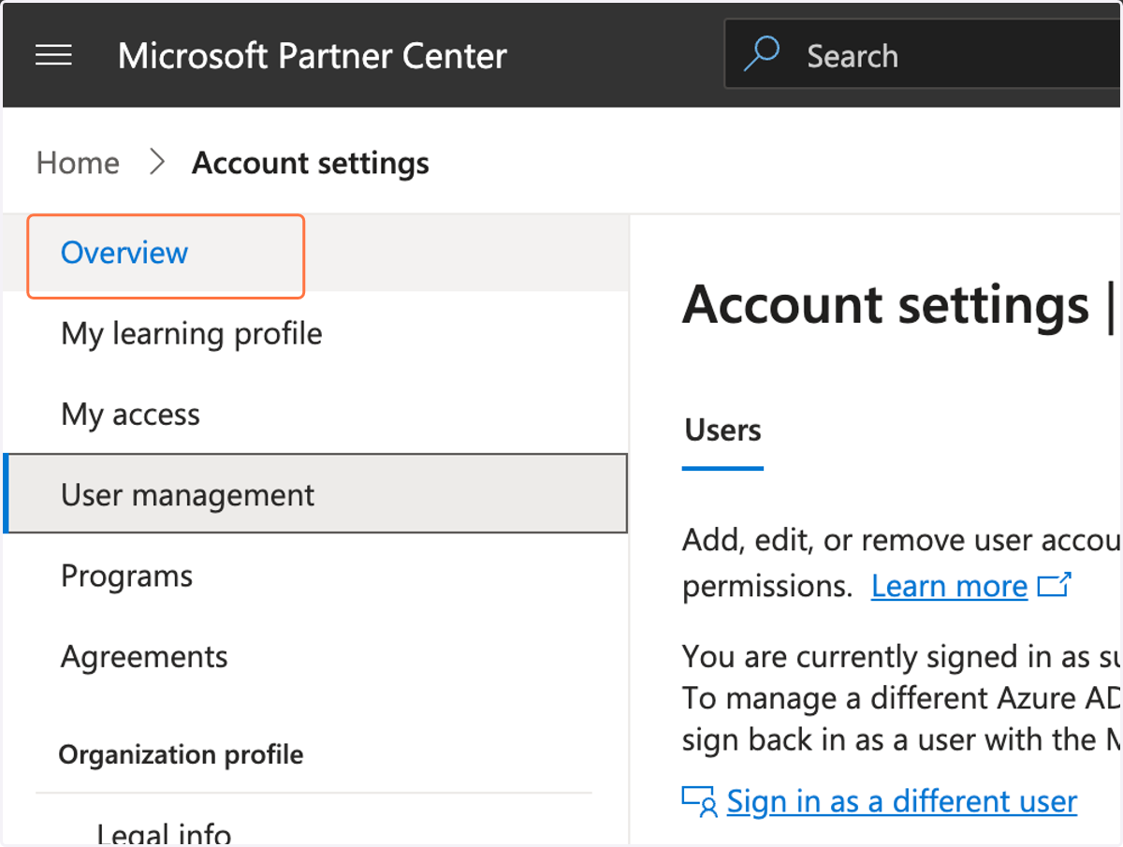Switch to the Users tab
This screenshot has height=847, width=1123.
[x=722, y=431]
